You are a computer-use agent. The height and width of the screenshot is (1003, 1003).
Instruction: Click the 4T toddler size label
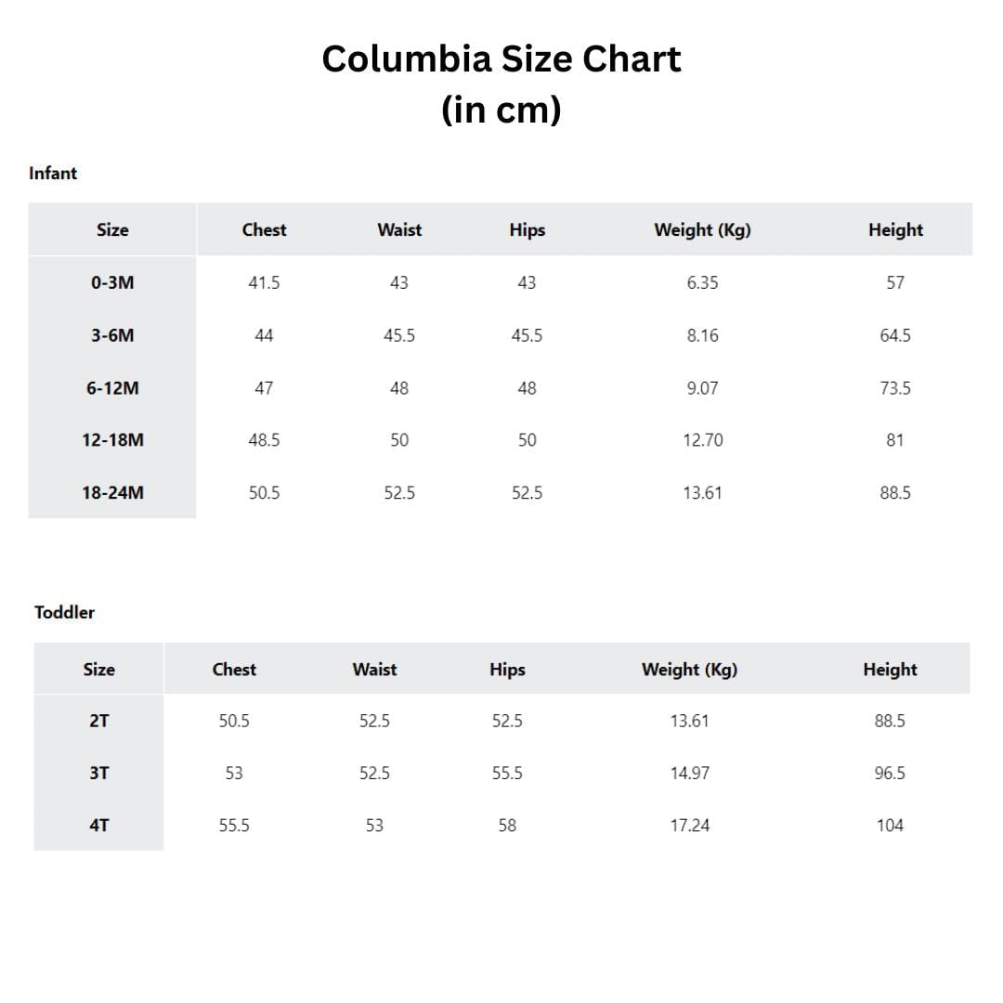[99, 826]
